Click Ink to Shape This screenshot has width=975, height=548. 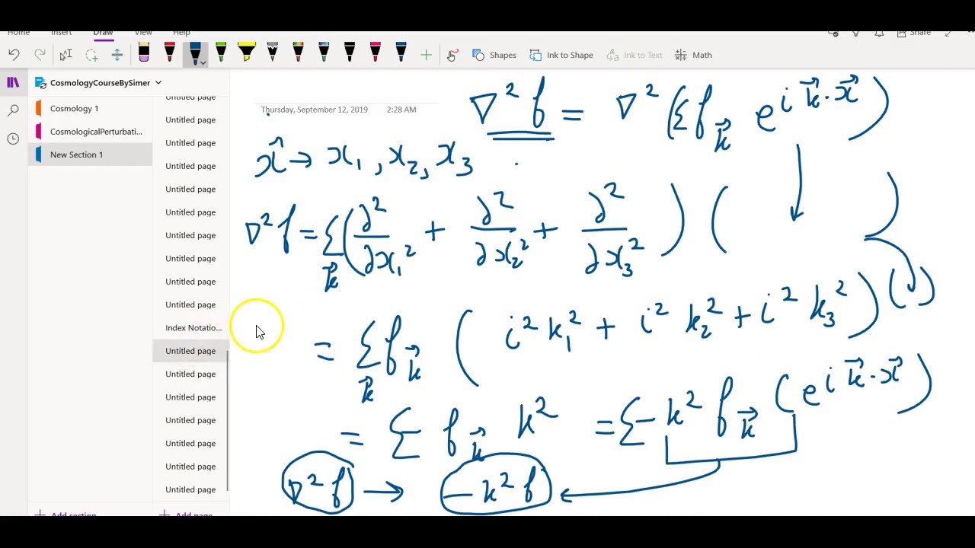pos(561,55)
